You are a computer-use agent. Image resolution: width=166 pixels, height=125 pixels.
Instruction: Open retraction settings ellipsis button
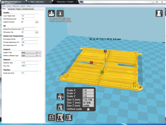pos(37,22)
